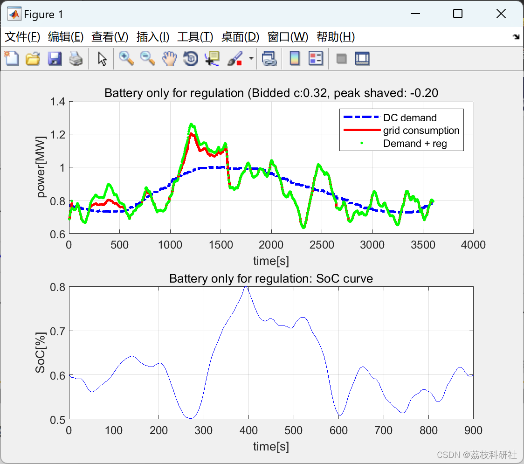Viewport: 524px width, 464px height.
Task: Click the green curve peak near 1200 s
Action: click(191, 125)
